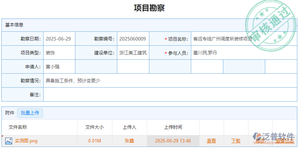
Task: Click the 建设单位 field 浙江美工建筑
Action: click(x=133, y=53)
